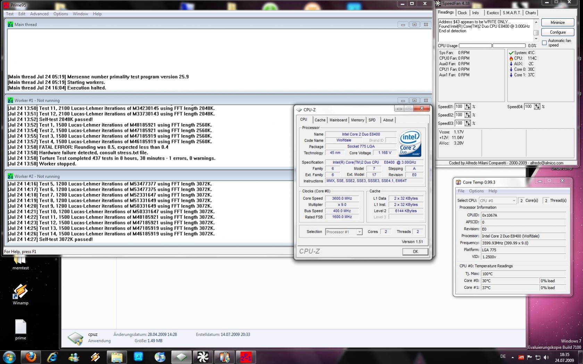583x364 pixels.
Task: Switch to Core Temp in the taskbar
Action: pyautogui.click(x=224, y=357)
